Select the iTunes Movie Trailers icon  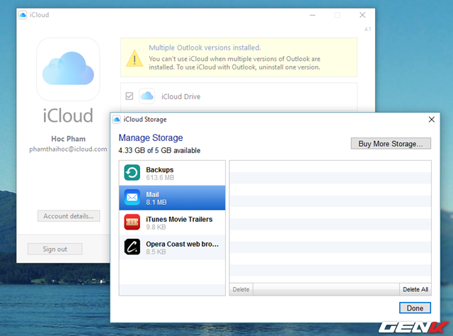click(132, 223)
